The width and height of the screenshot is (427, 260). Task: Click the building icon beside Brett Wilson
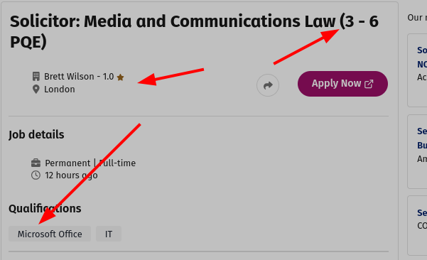[x=36, y=76]
